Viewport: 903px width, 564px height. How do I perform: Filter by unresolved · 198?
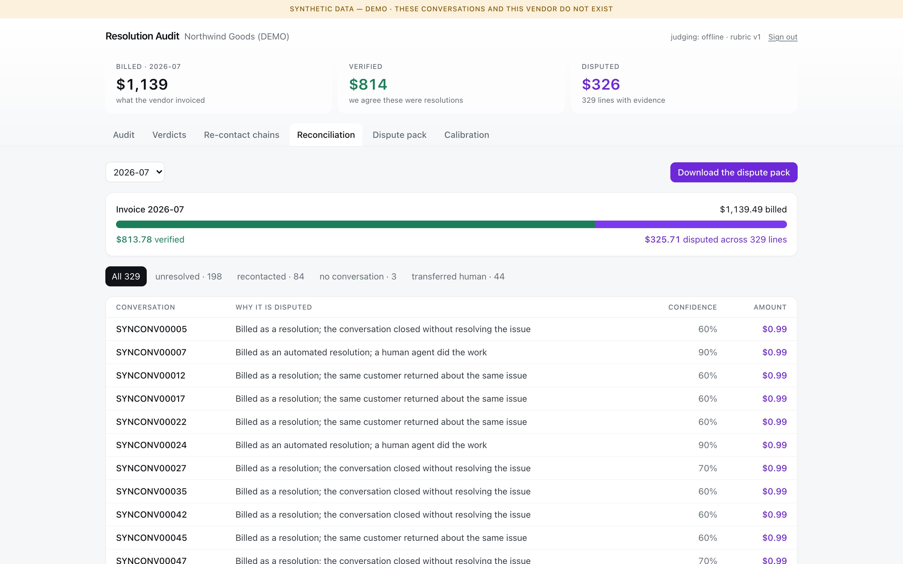(188, 276)
